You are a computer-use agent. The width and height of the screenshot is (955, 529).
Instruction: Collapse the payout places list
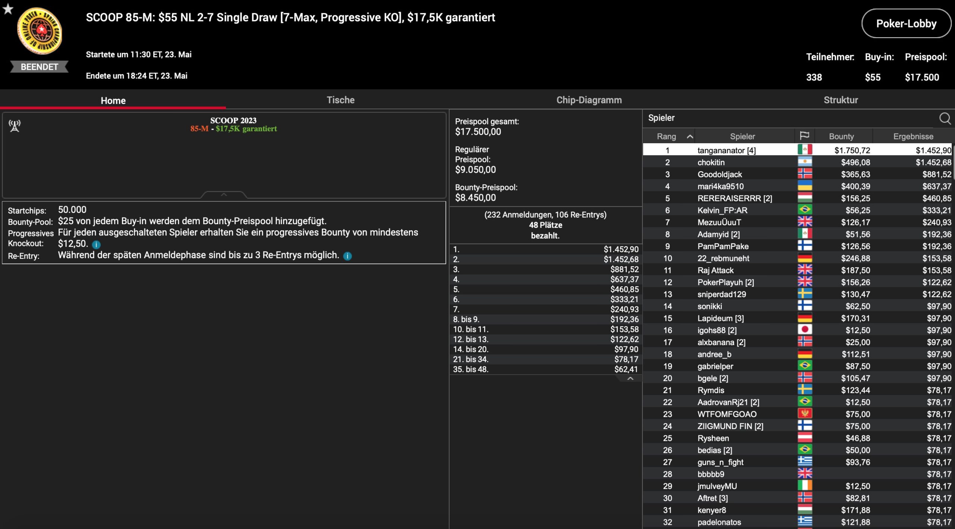coord(630,378)
